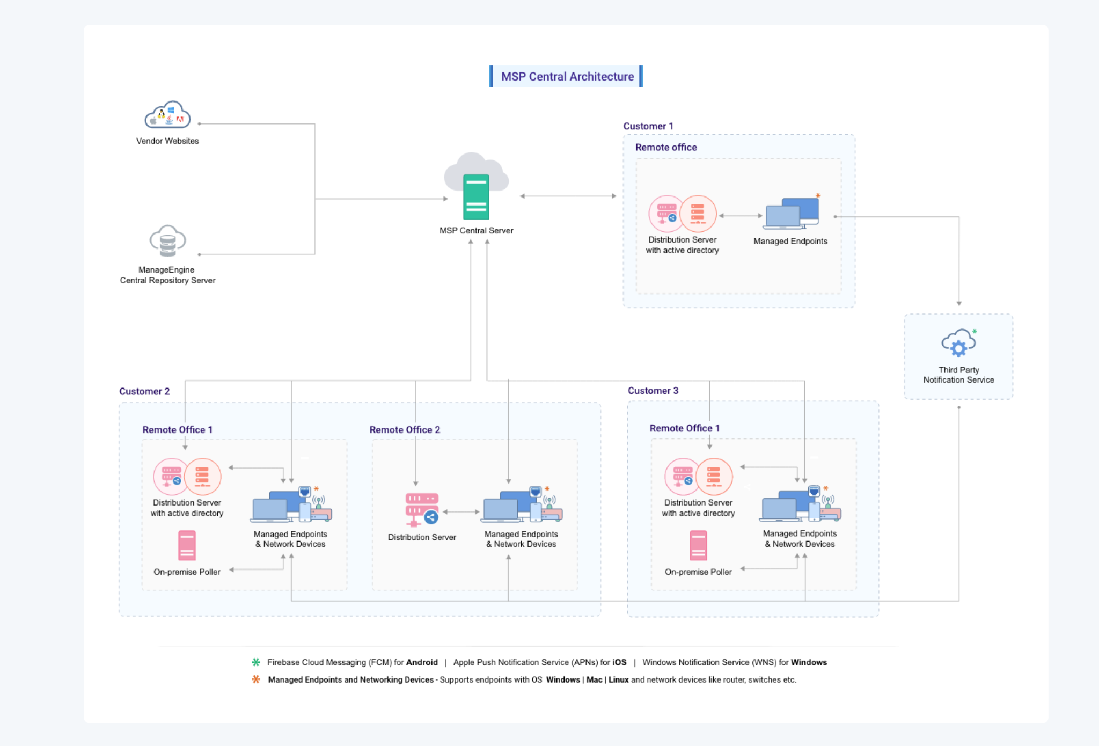
Task: Click the ManageEngine Central Repository Server icon
Action: pos(167,240)
